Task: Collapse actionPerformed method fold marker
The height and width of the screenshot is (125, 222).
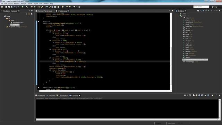Action: tap(39, 22)
